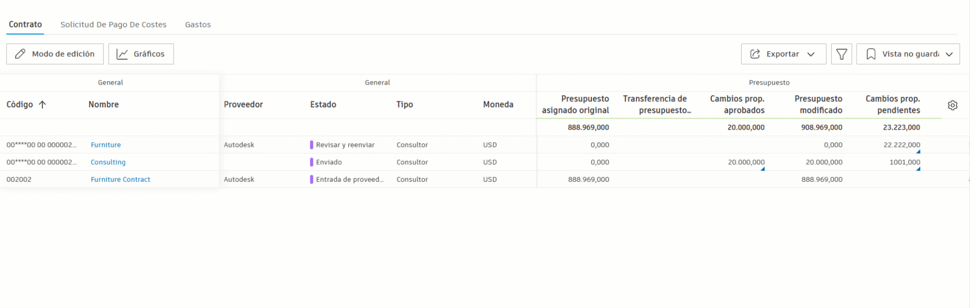
Task: Select the Contrato tab
Action: pyautogui.click(x=25, y=24)
